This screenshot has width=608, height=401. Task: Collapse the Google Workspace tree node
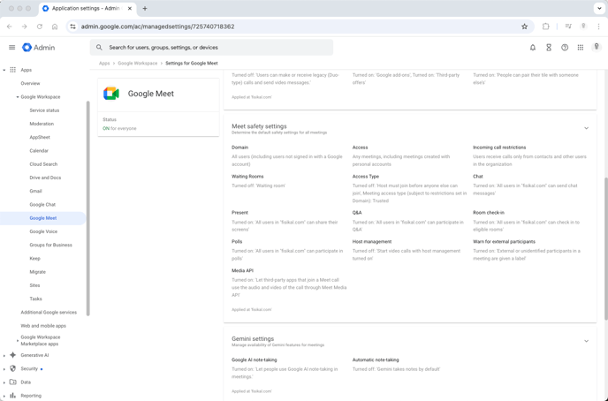tap(18, 97)
